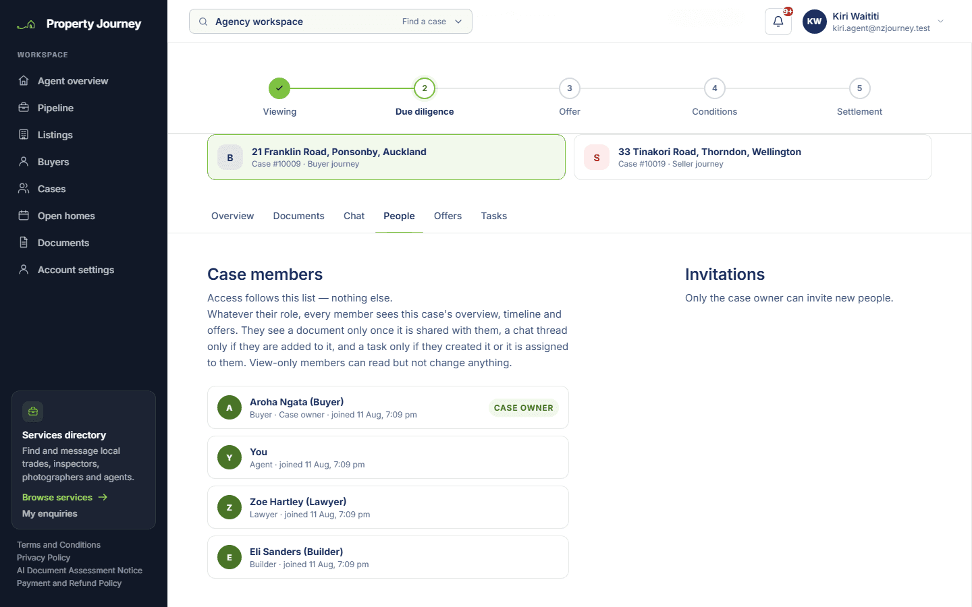The image size is (972, 607).
Task: Expand the Kiri Waititi account menu chevron
Action: tap(941, 22)
